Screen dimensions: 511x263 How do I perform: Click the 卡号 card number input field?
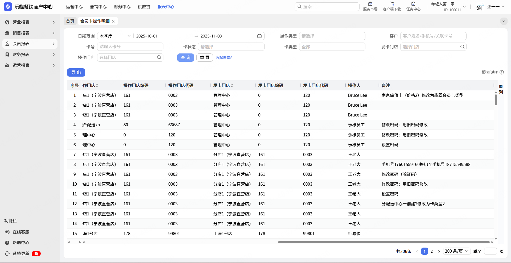click(130, 47)
